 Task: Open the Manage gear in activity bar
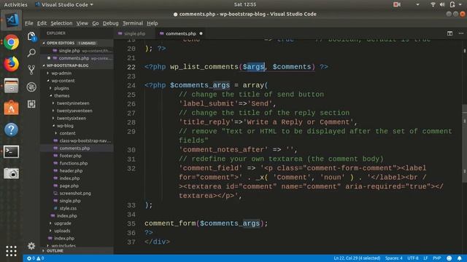point(31,246)
